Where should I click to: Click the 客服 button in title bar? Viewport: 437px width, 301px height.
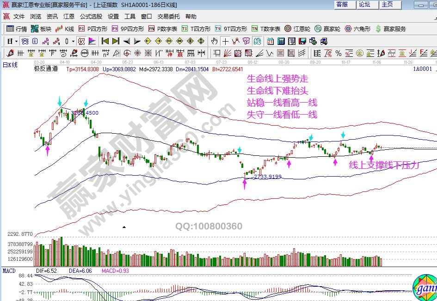pos(342,5)
